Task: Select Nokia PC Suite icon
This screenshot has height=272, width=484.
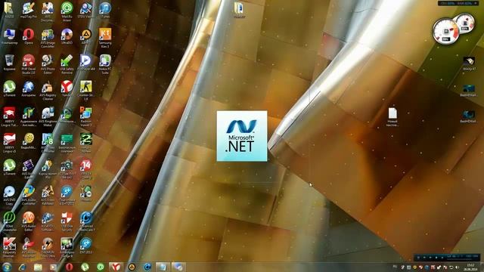Action: [x=105, y=64]
